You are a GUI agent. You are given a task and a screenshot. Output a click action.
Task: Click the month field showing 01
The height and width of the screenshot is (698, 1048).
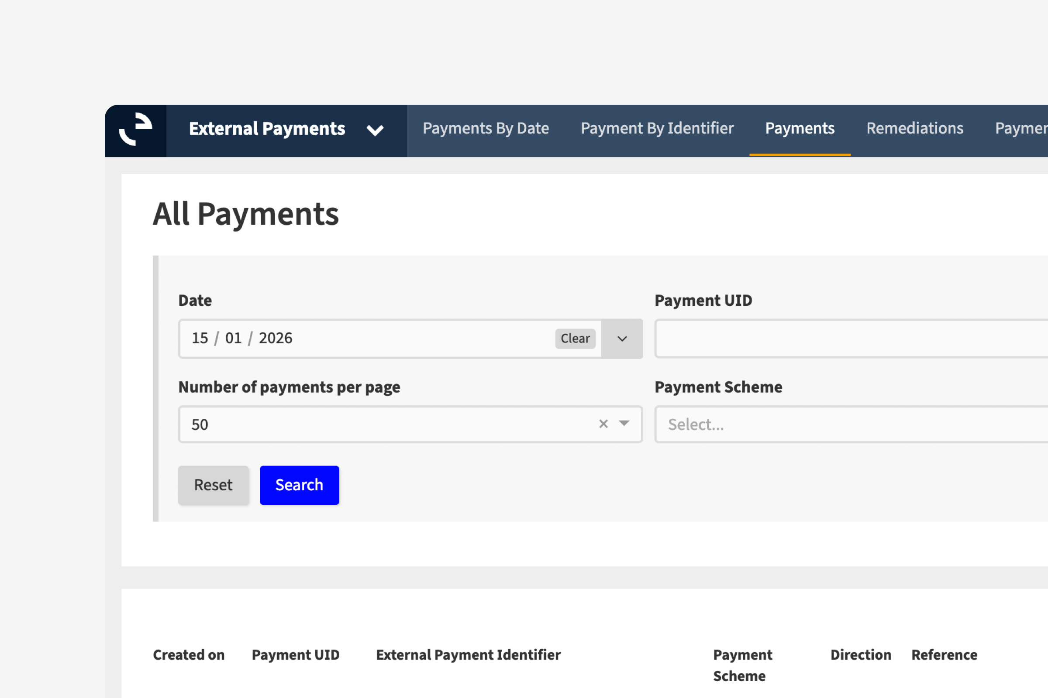coord(233,339)
